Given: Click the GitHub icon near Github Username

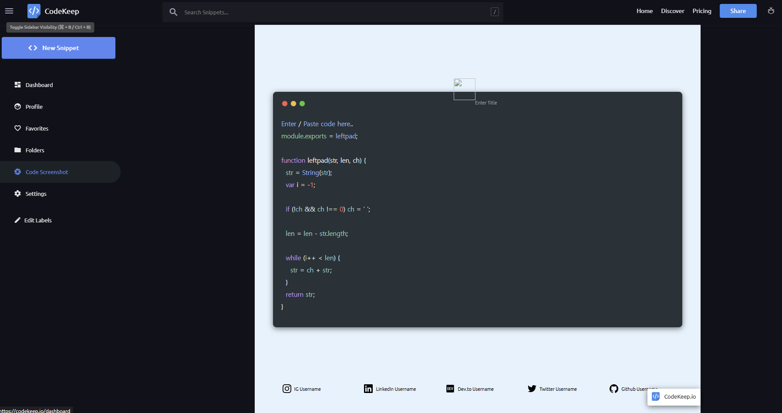Looking at the screenshot, I should pos(614,389).
